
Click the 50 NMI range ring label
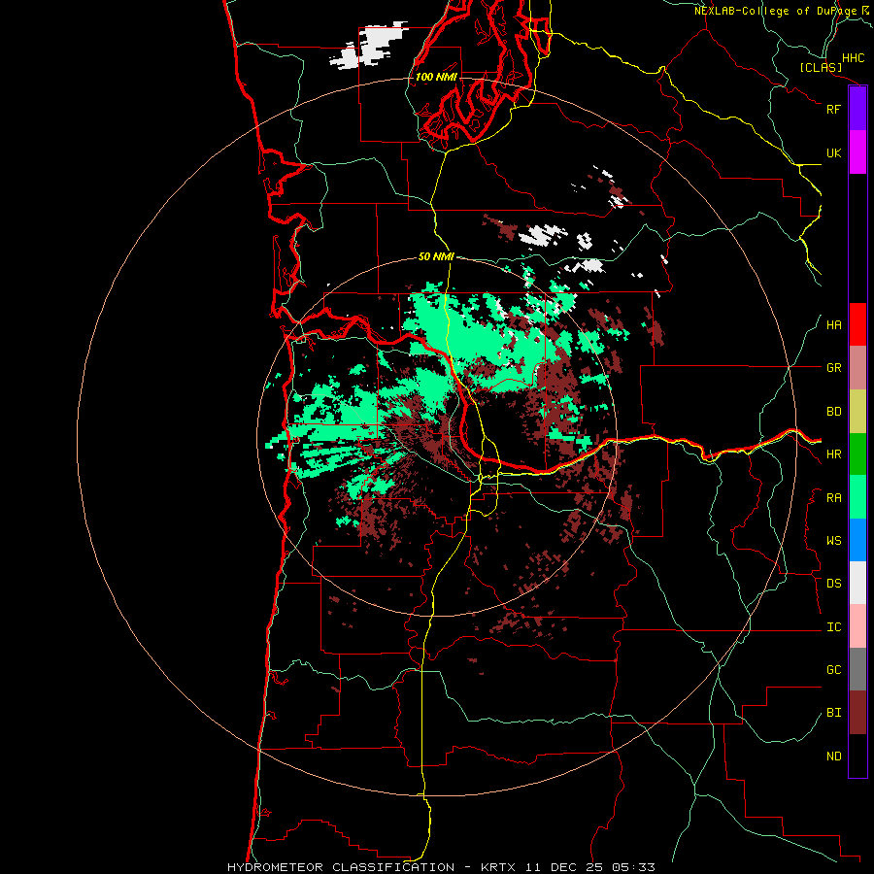[x=436, y=256]
